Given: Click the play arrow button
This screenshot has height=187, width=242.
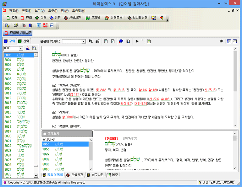Looking at the screenshot, I should [137, 41].
